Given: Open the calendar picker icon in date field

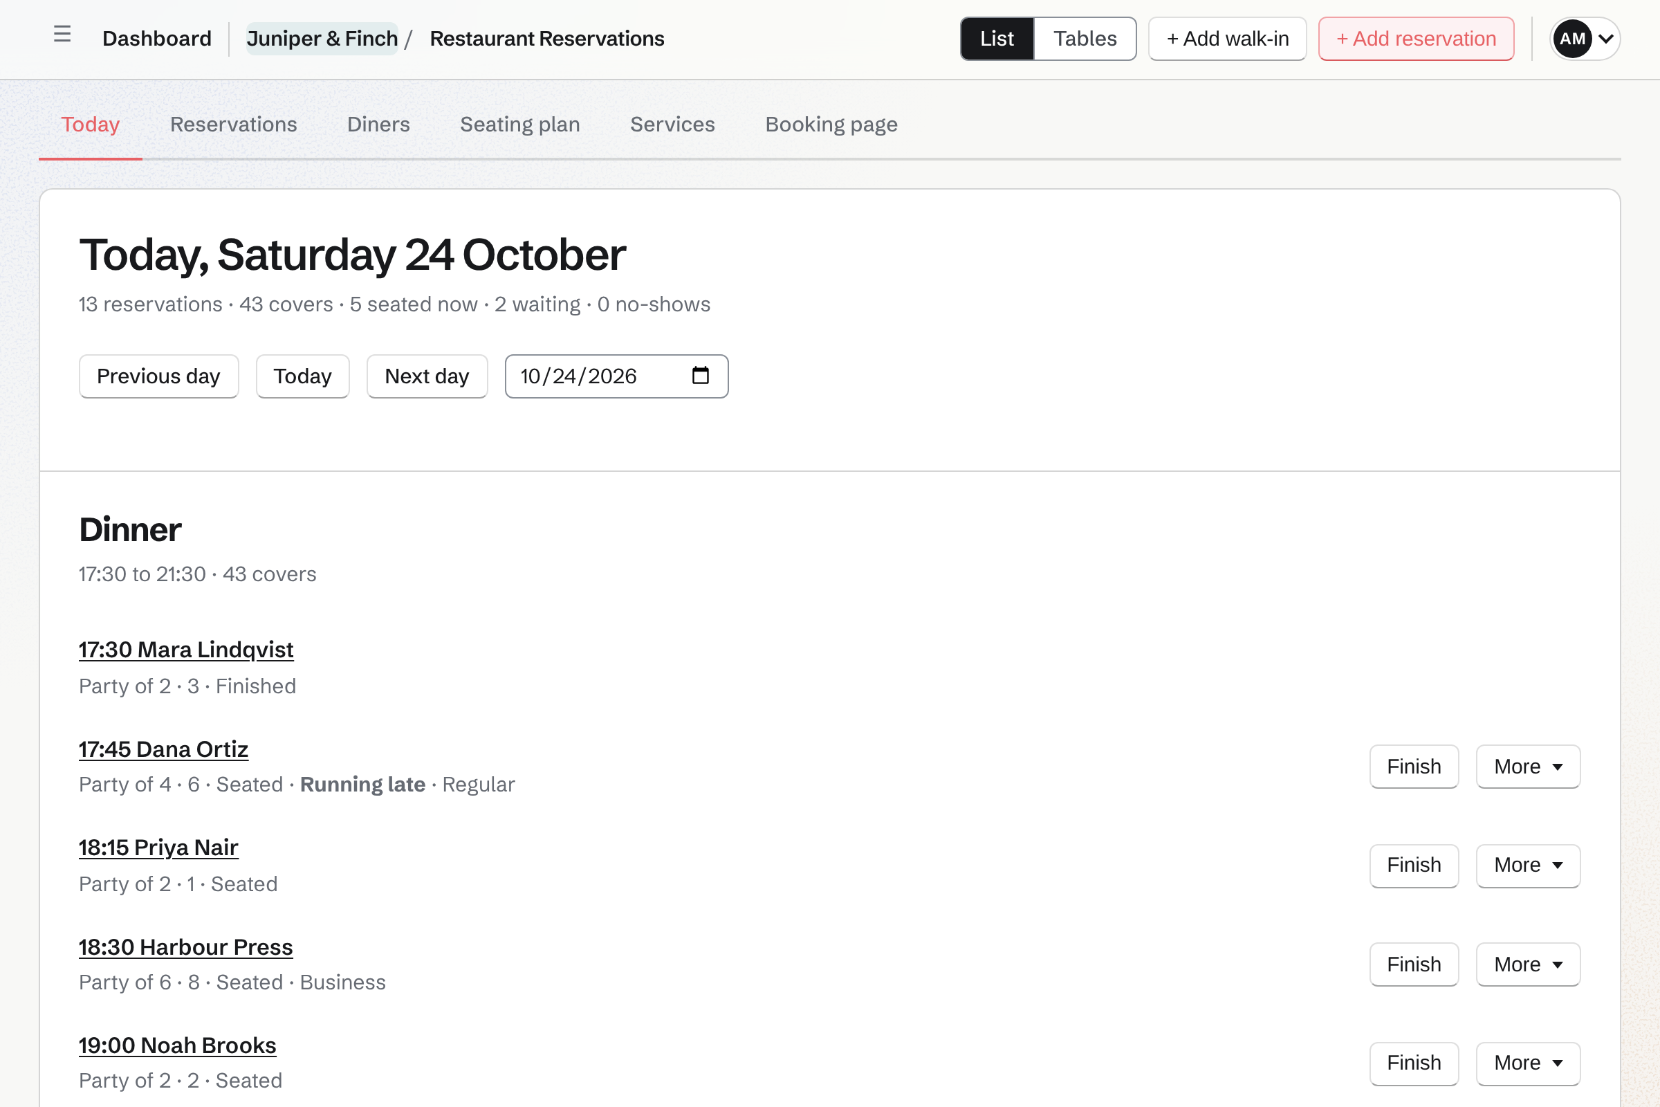Looking at the screenshot, I should coord(700,376).
